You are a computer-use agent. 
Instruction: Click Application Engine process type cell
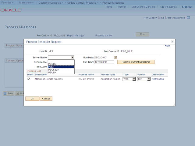pyautogui.click(x=110, y=79)
